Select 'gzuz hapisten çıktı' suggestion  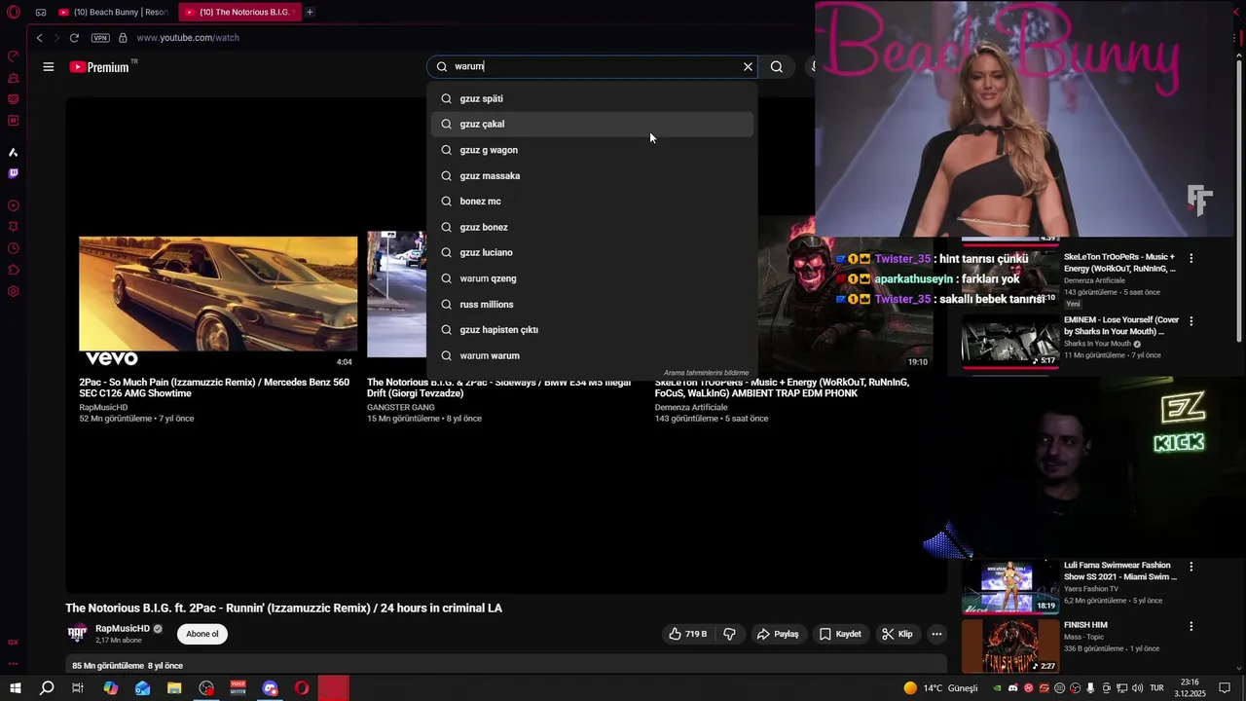pos(592,329)
